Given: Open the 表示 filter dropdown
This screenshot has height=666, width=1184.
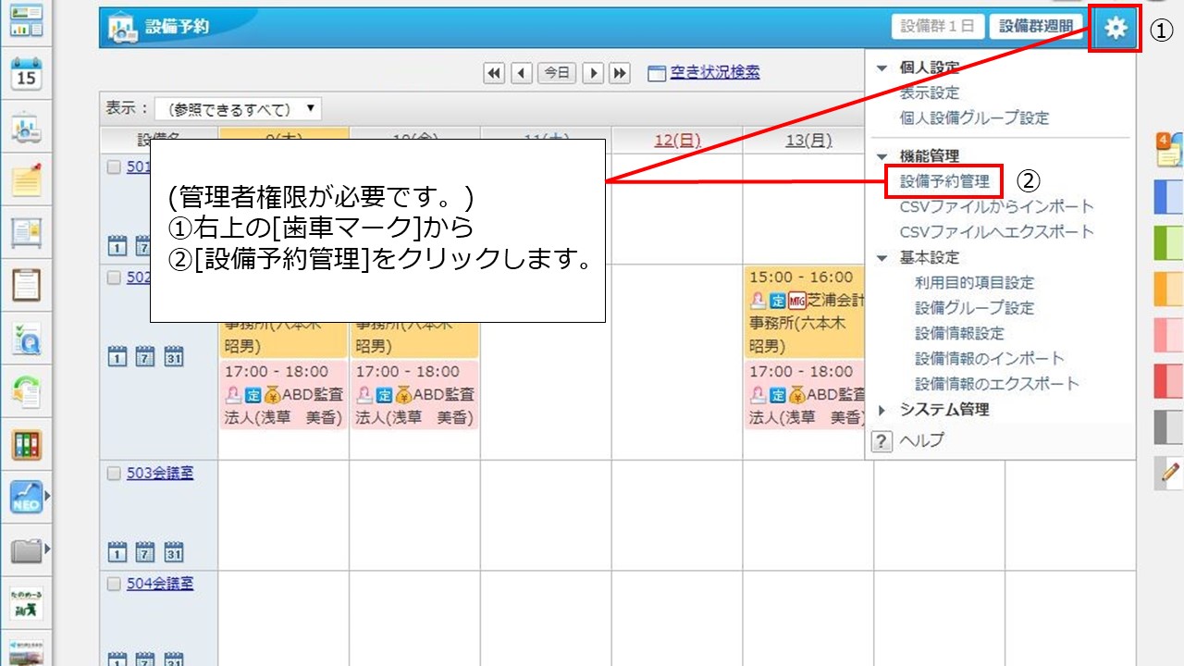Looking at the screenshot, I should (x=238, y=109).
